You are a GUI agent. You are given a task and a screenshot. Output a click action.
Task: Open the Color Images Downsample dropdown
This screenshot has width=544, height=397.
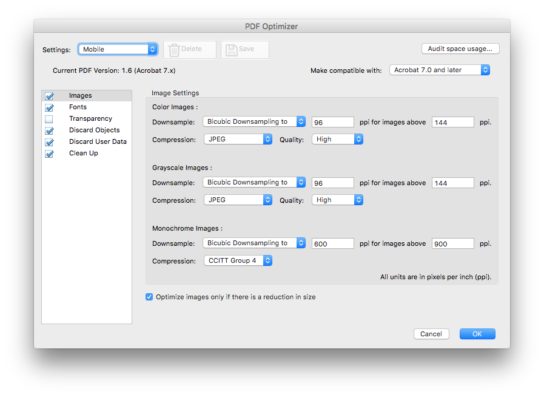click(x=254, y=121)
